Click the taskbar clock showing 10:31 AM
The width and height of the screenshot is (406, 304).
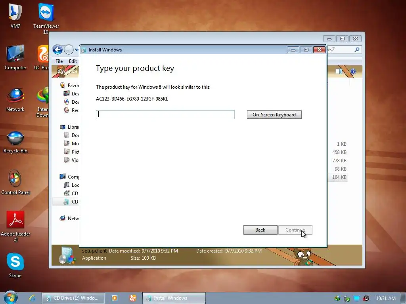[x=385, y=298]
